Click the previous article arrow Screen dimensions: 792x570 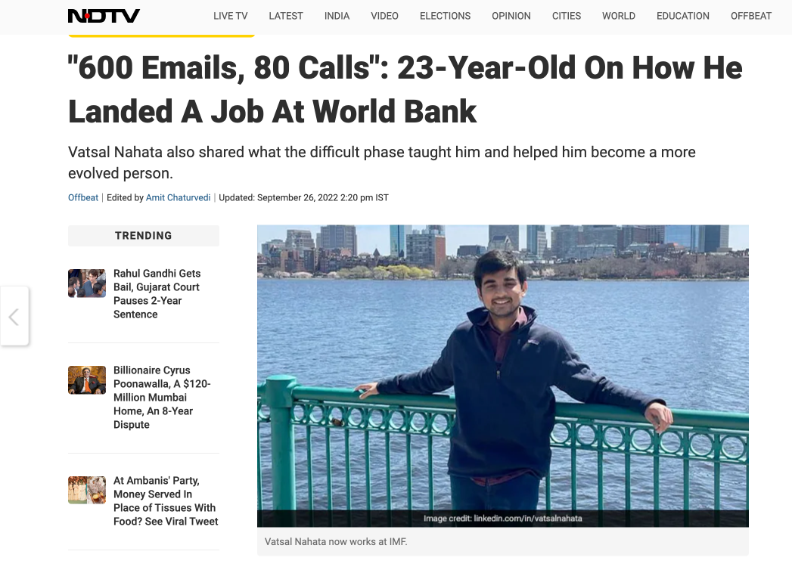14,316
